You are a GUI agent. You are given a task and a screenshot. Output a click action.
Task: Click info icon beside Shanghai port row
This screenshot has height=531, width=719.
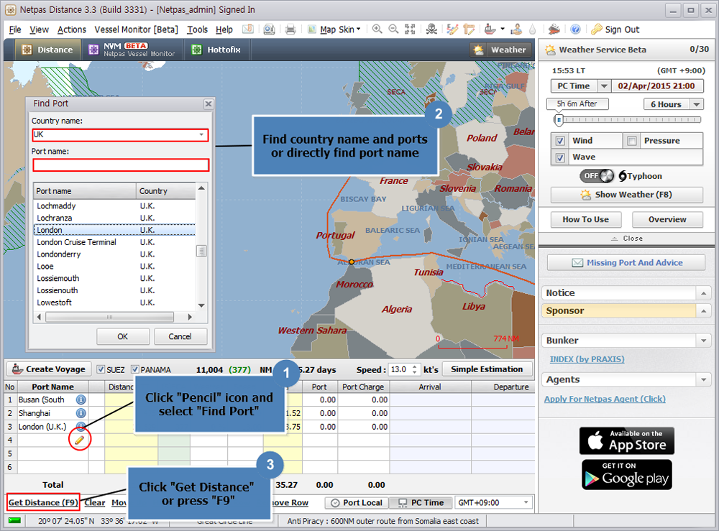click(x=81, y=412)
